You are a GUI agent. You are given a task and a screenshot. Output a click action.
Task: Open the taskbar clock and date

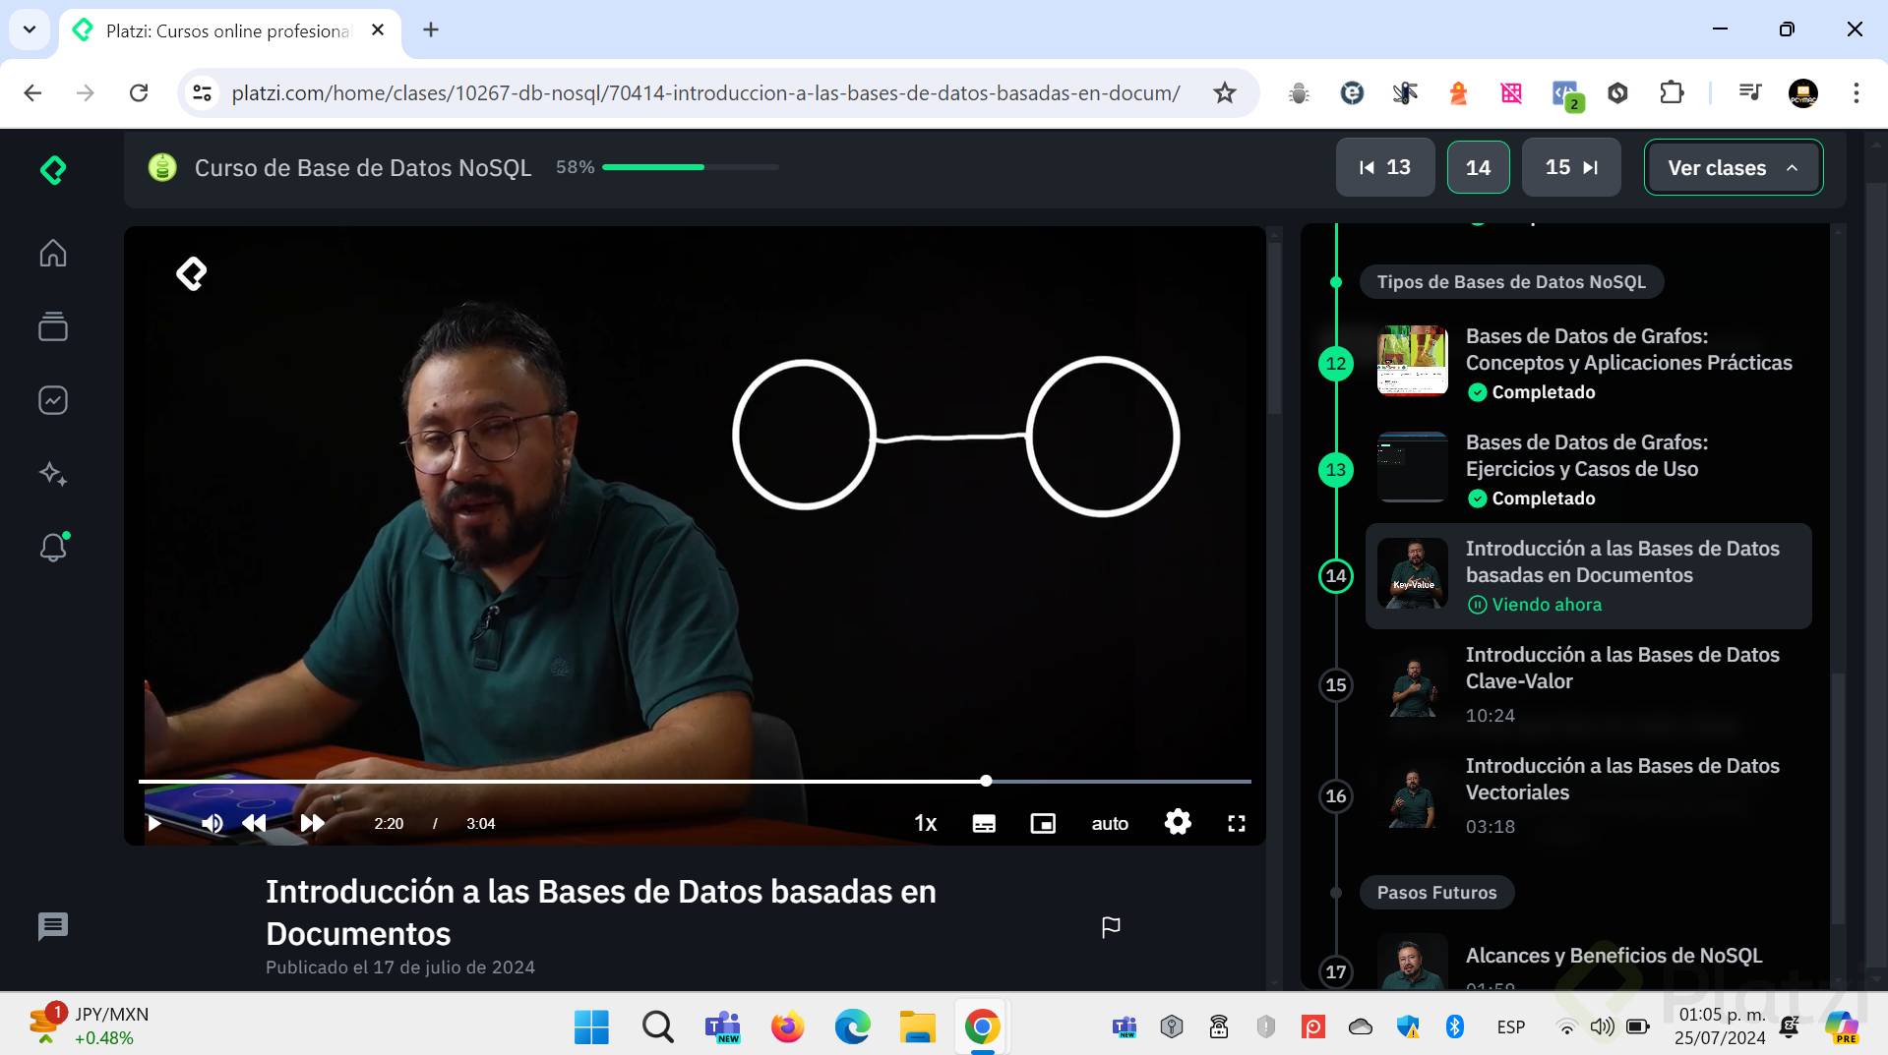tap(1721, 1026)
